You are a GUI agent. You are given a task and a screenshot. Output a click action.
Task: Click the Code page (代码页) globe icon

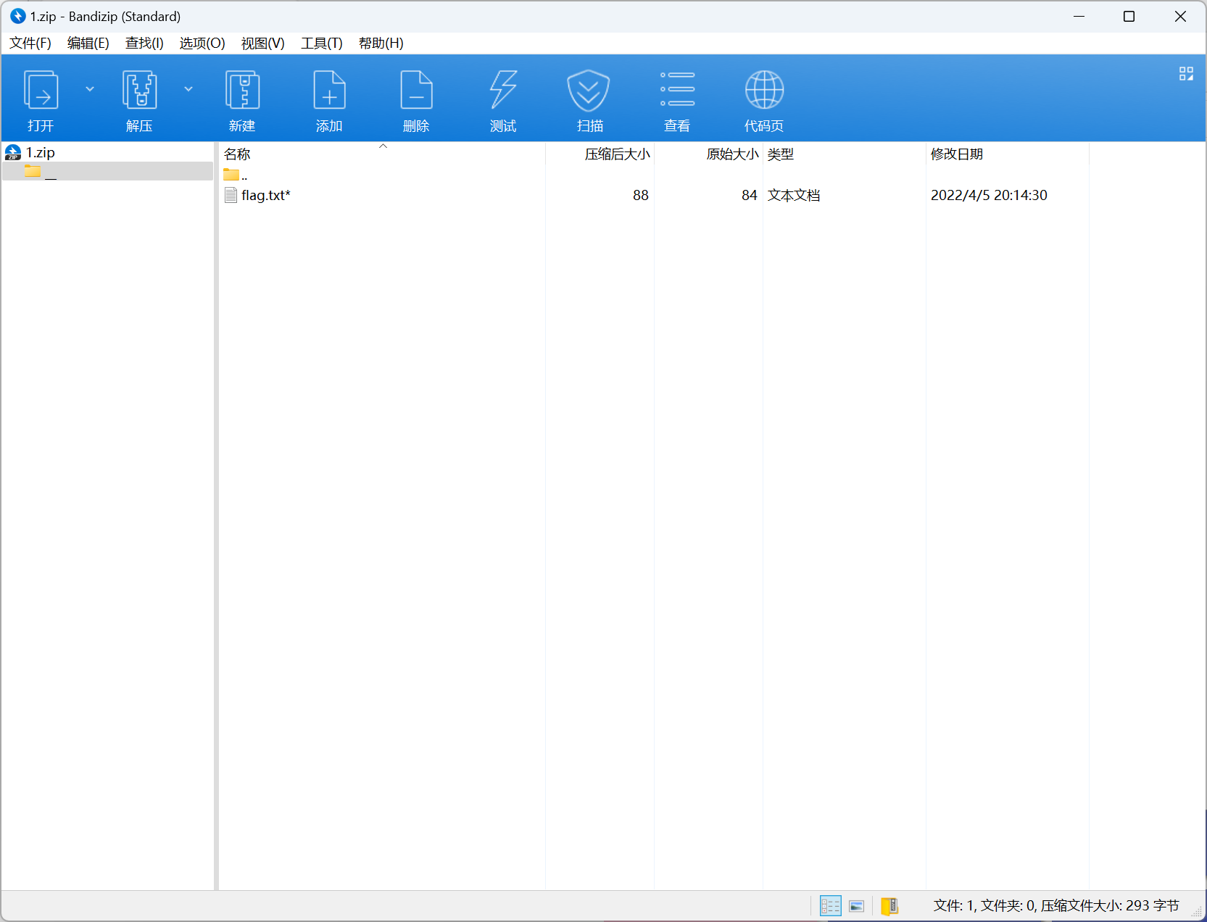pyautogui.click(x=764, y=90)
